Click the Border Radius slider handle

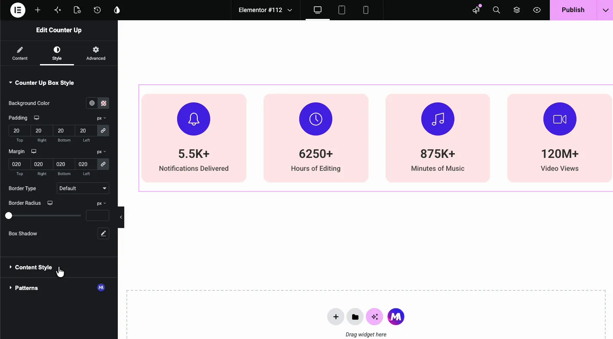[9, 216]
